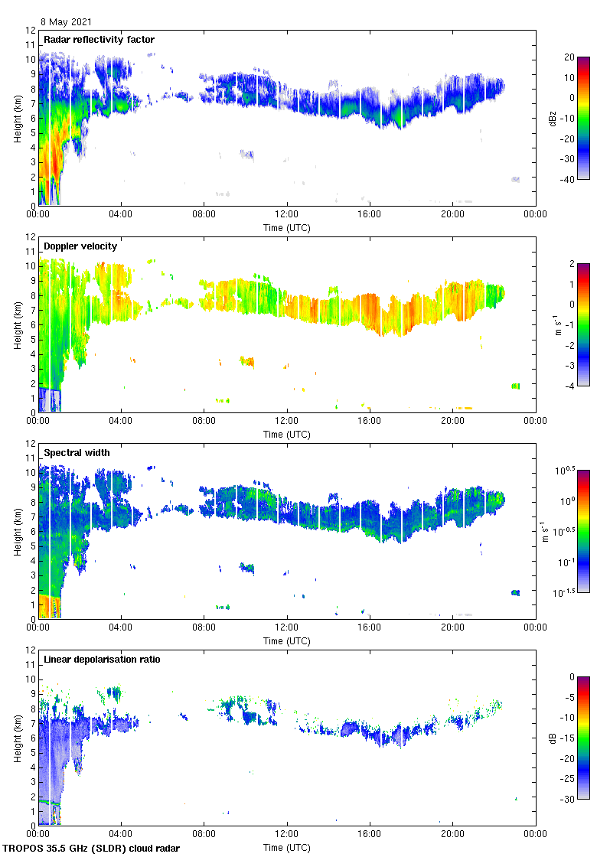
Task: Click 'Height (km)' axis label of spectral width plot
Action: click(x=17, y=531)
